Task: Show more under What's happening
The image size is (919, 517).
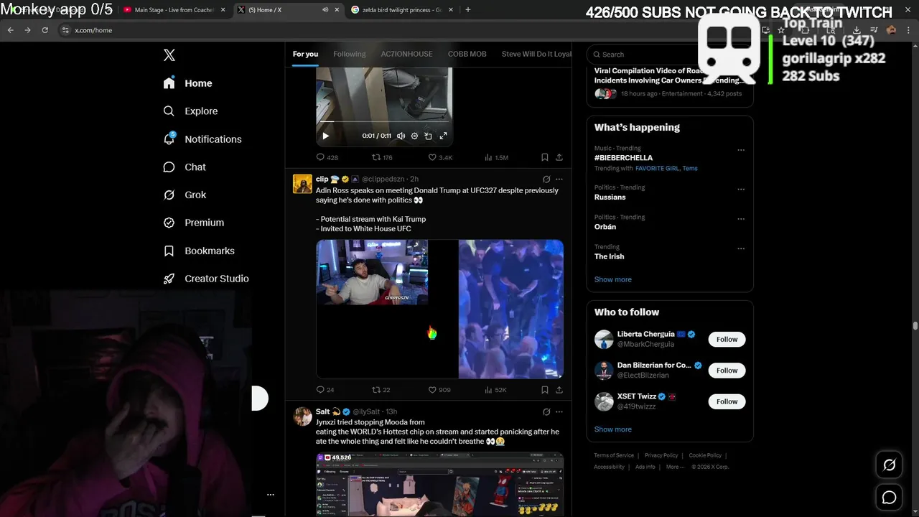Action: point(613,279)
